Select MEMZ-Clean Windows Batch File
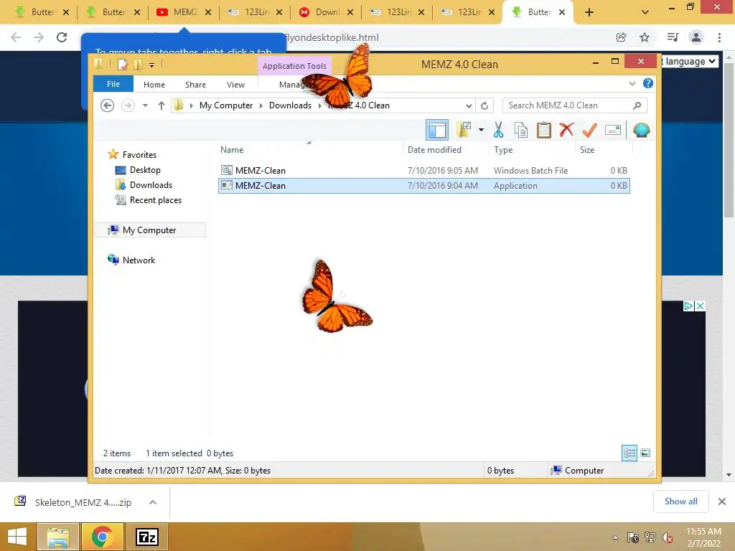735x551 pixels. [423, 171]
